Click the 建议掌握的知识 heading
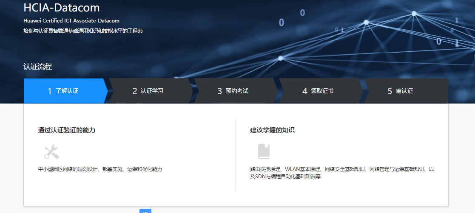 (272, 130)
